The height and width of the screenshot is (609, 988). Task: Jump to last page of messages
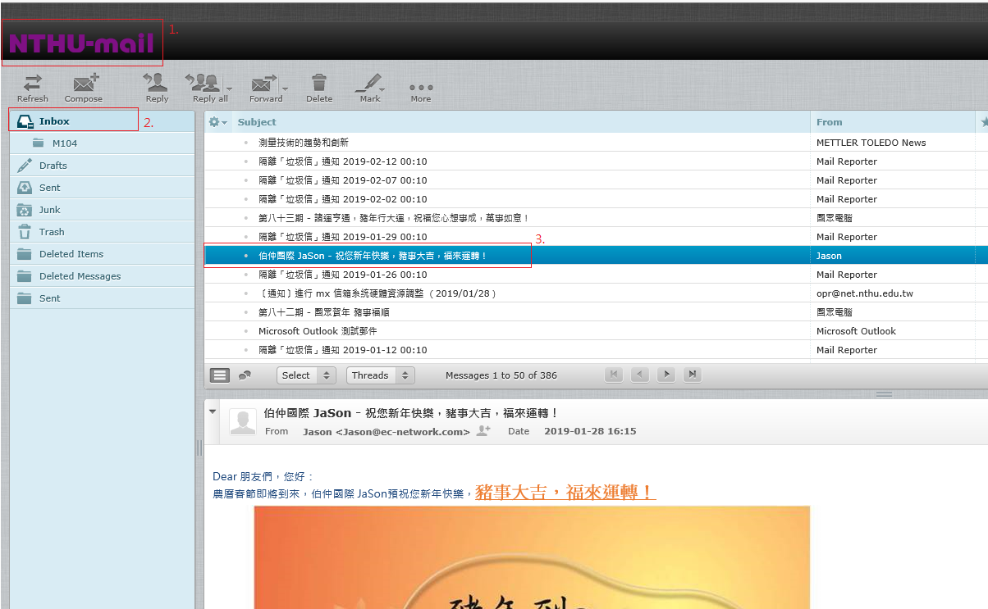pos(693,375)
